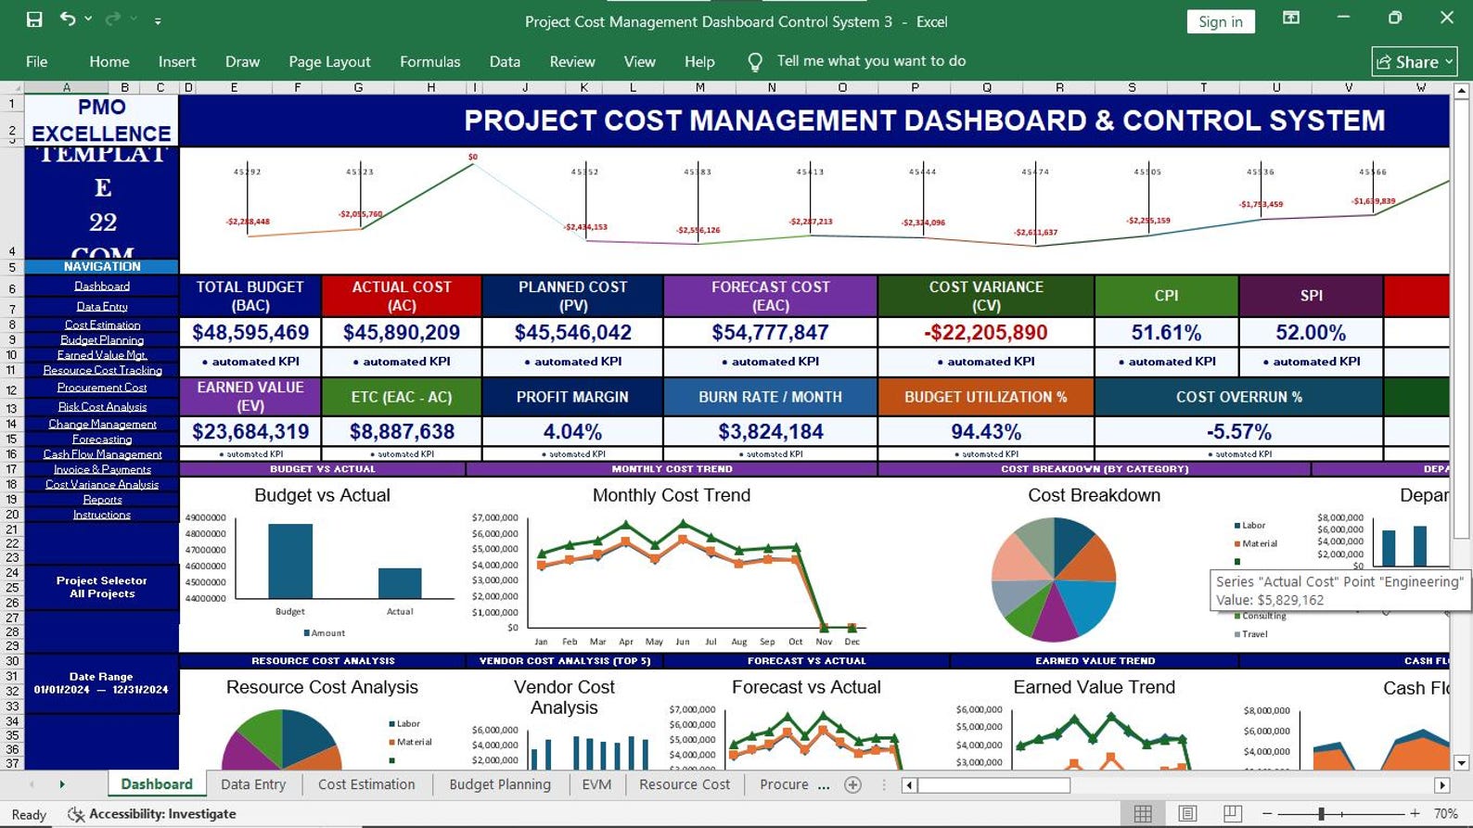Follow the Dashboard navigation link
This screenshot has height=828, width=1473.
pos(102,287)
